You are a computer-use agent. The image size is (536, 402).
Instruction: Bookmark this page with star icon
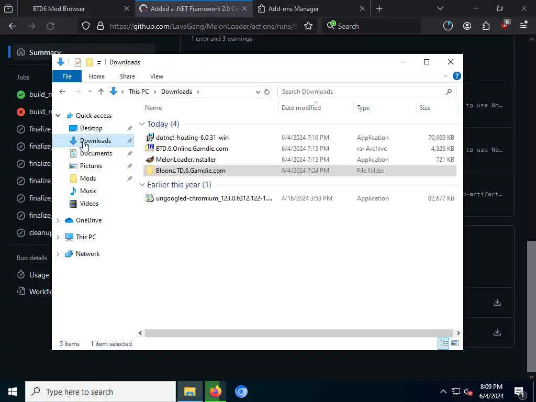point(308,26)
